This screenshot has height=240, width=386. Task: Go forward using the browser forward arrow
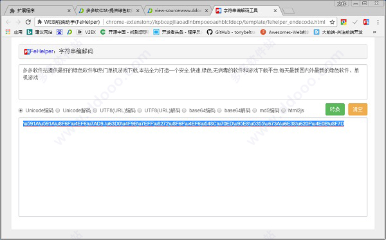[18, 22]
